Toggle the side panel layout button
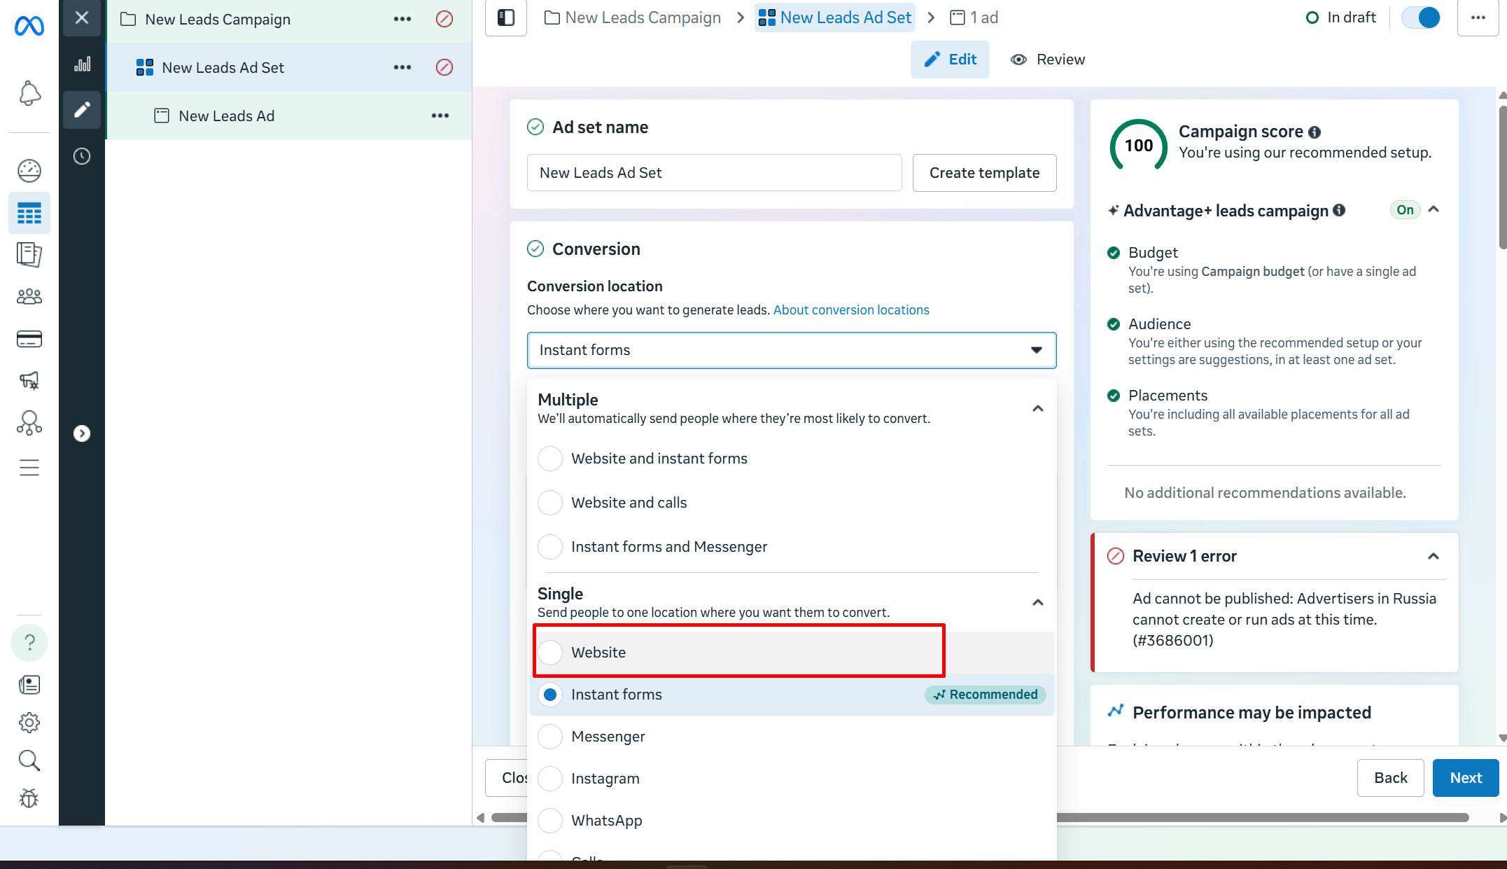The width and height of the screenshot is (1507, 869). click(x=506, y=18)
